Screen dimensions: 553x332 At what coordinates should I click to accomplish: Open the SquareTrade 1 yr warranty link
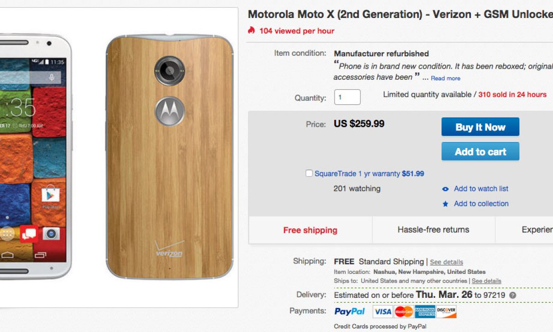tap(357, 174)
